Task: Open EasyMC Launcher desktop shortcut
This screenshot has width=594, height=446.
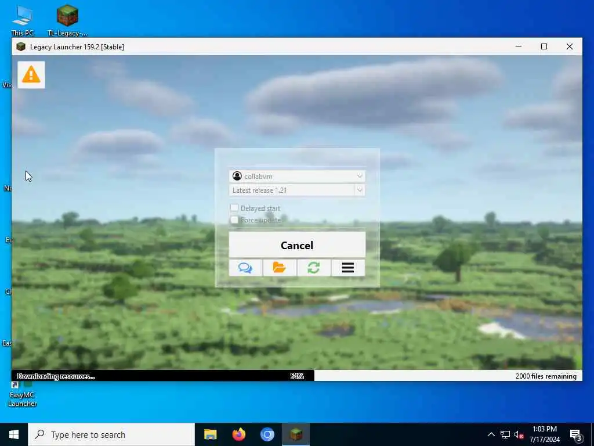Action: coord(23,394)
